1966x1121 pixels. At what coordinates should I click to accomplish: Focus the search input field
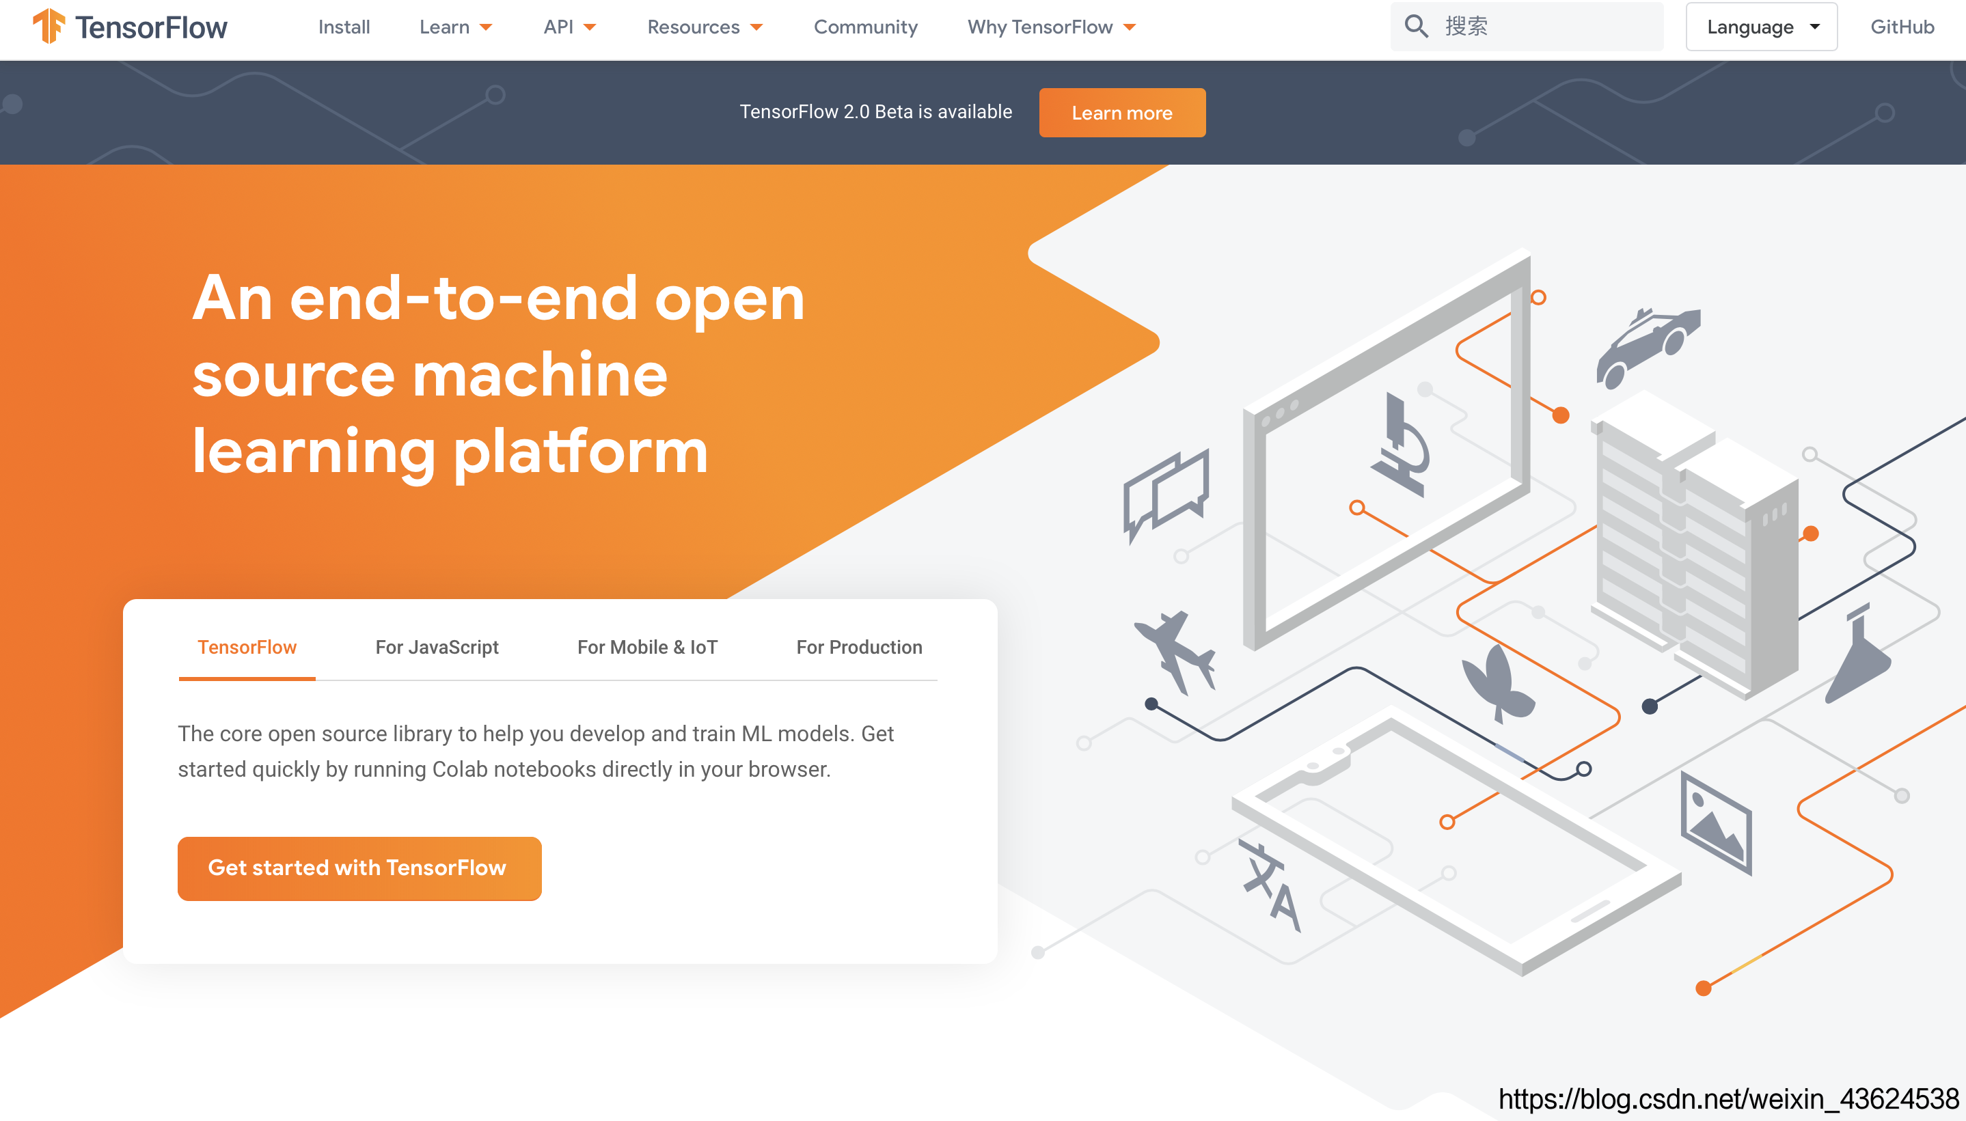click(x=1544, y=27)
